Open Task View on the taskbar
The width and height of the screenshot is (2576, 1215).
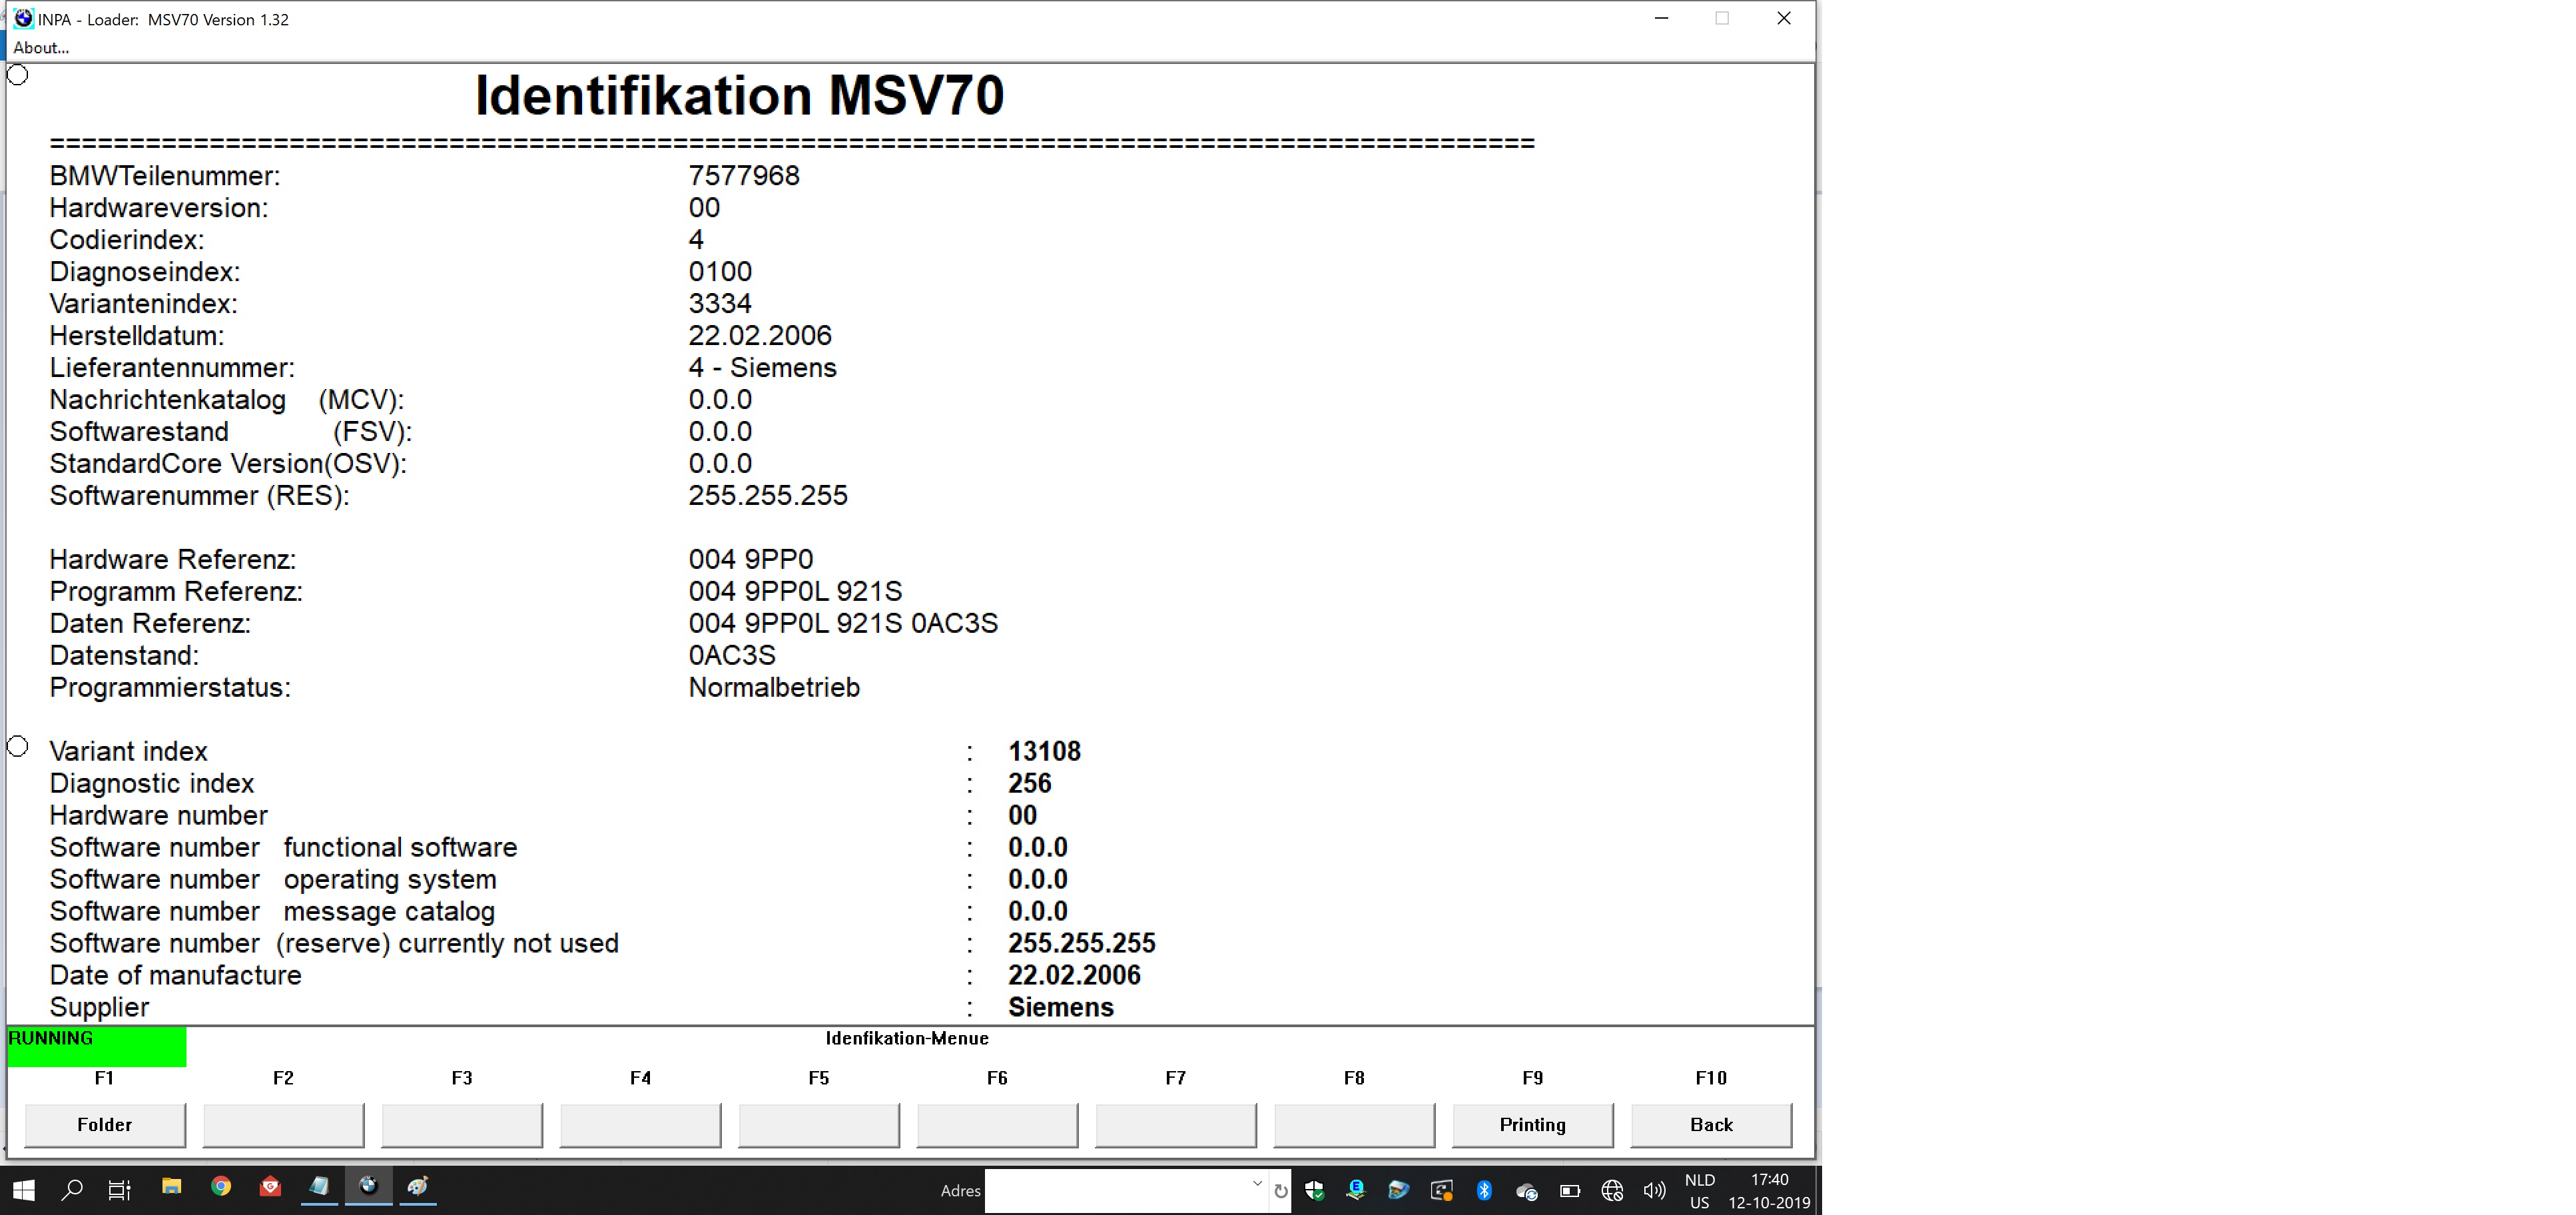(x=120, y=1190)
